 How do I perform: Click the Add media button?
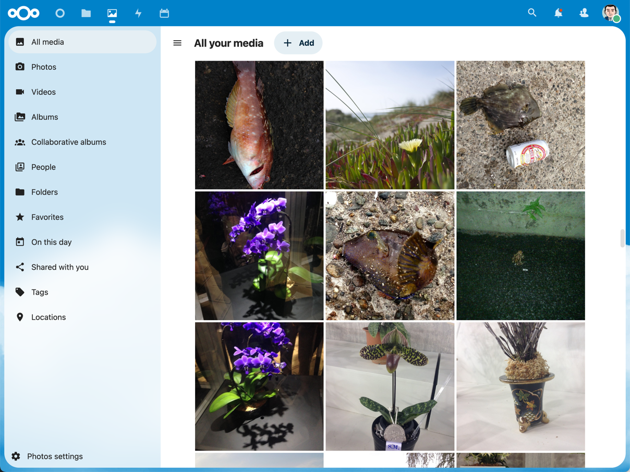(298, 43)
